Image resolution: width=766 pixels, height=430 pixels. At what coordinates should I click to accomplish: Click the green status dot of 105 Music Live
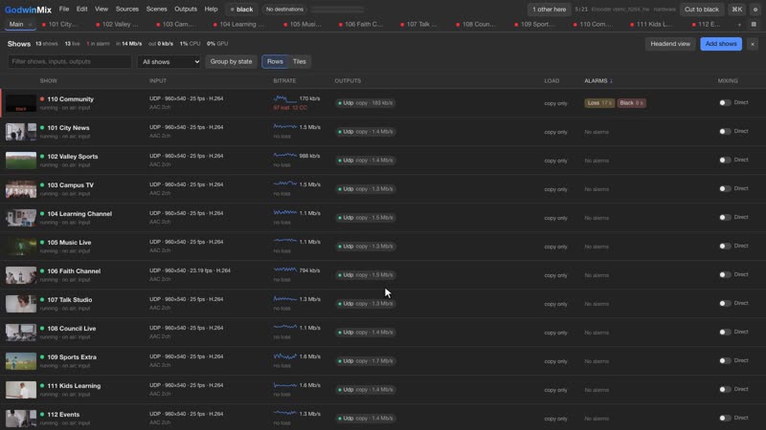pyautogui.click(x=42, y=243)
